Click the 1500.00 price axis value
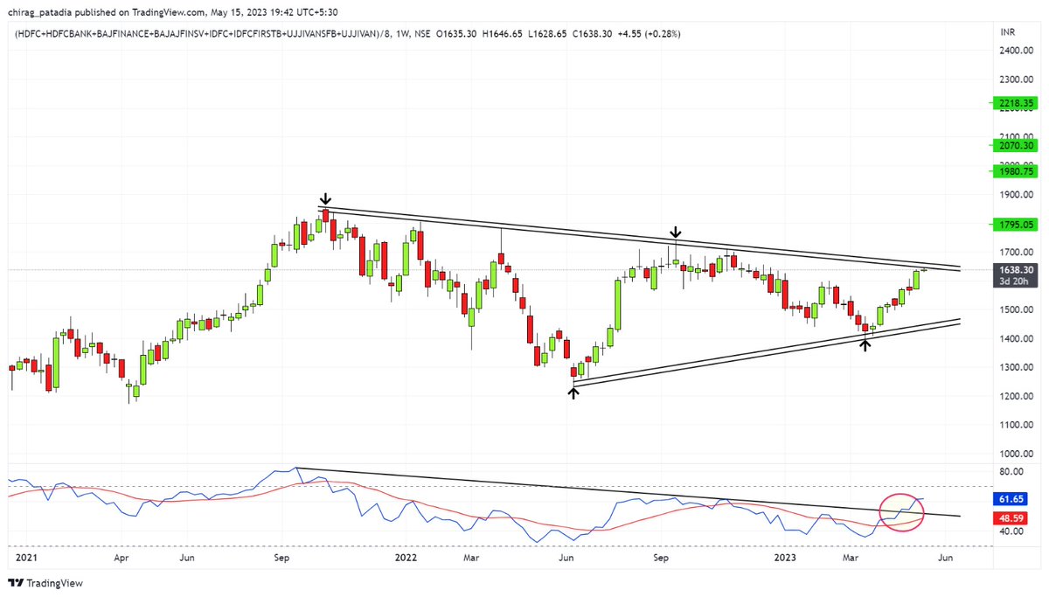The height and width of the screenshot is (597, 1049). (x=1017, y=310)
